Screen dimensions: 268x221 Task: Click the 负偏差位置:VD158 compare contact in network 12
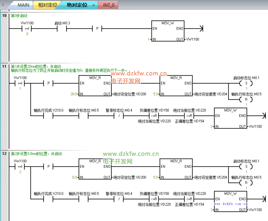tap(154, 199)
